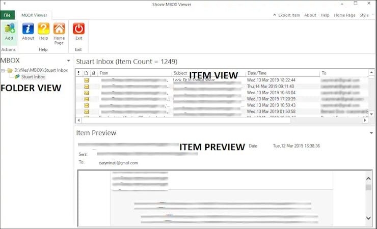Click the caryminati@gmail.com recipient address
377x229 pixels.
[x=118, y=163]
